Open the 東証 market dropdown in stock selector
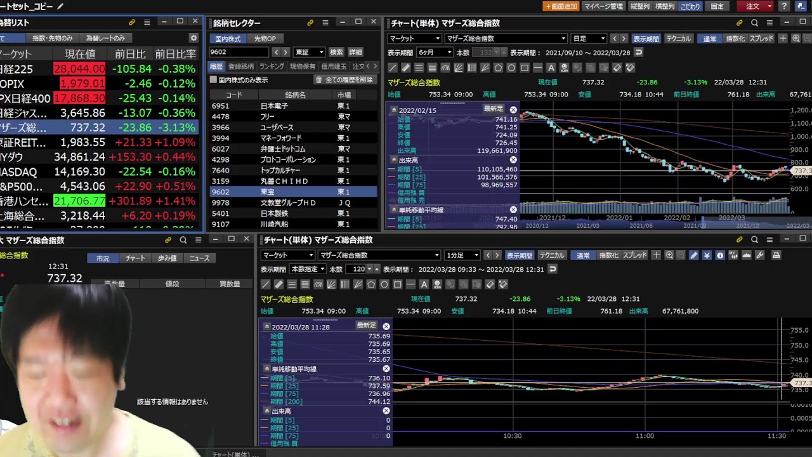 [x=309, y=52]
